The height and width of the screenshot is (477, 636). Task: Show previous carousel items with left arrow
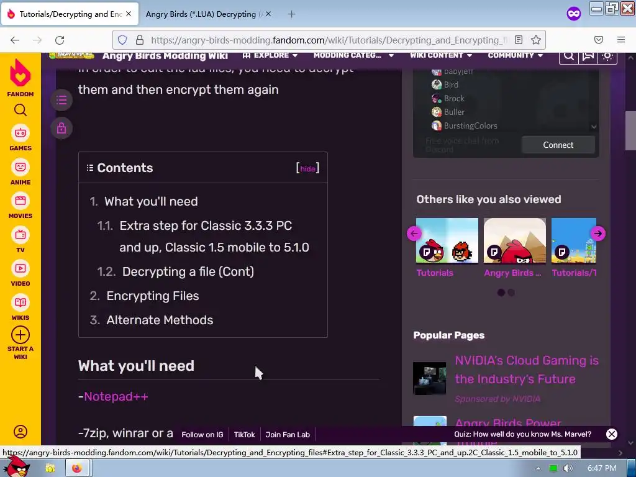[x=414, y=234]
